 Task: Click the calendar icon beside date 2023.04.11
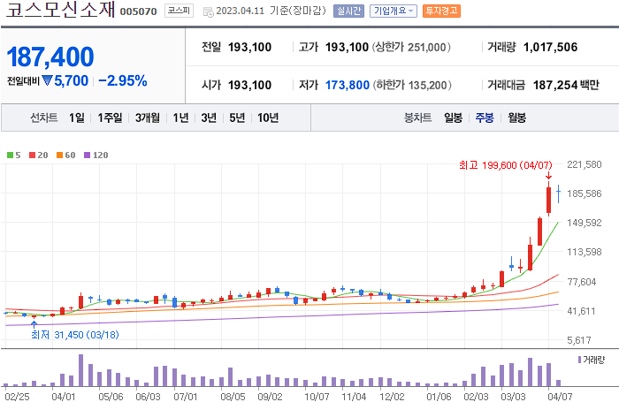coord(209,11)
